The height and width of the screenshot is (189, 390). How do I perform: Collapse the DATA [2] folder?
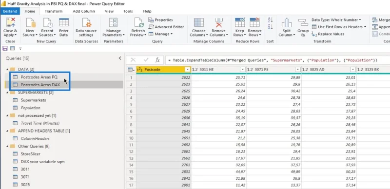pos(7,69)
